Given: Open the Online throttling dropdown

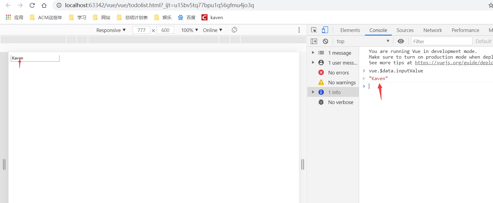Looking at the screenshot, I should tap(213, 30).
